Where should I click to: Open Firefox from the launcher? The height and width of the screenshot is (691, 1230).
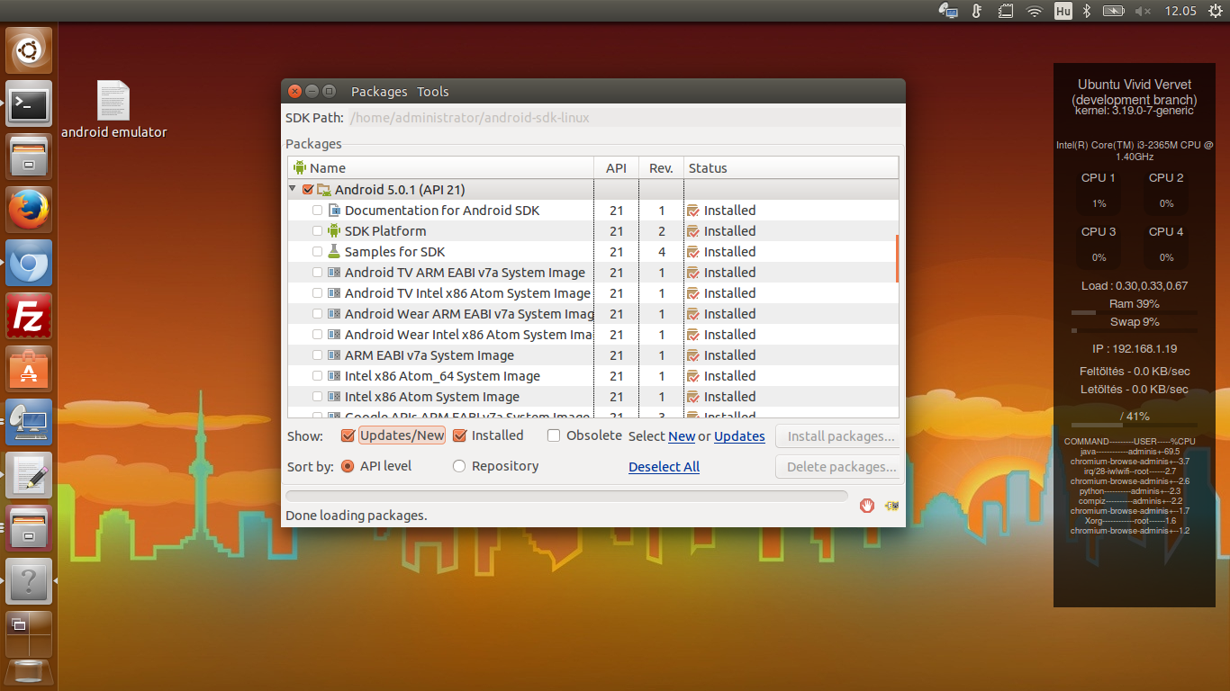(30, 210)
